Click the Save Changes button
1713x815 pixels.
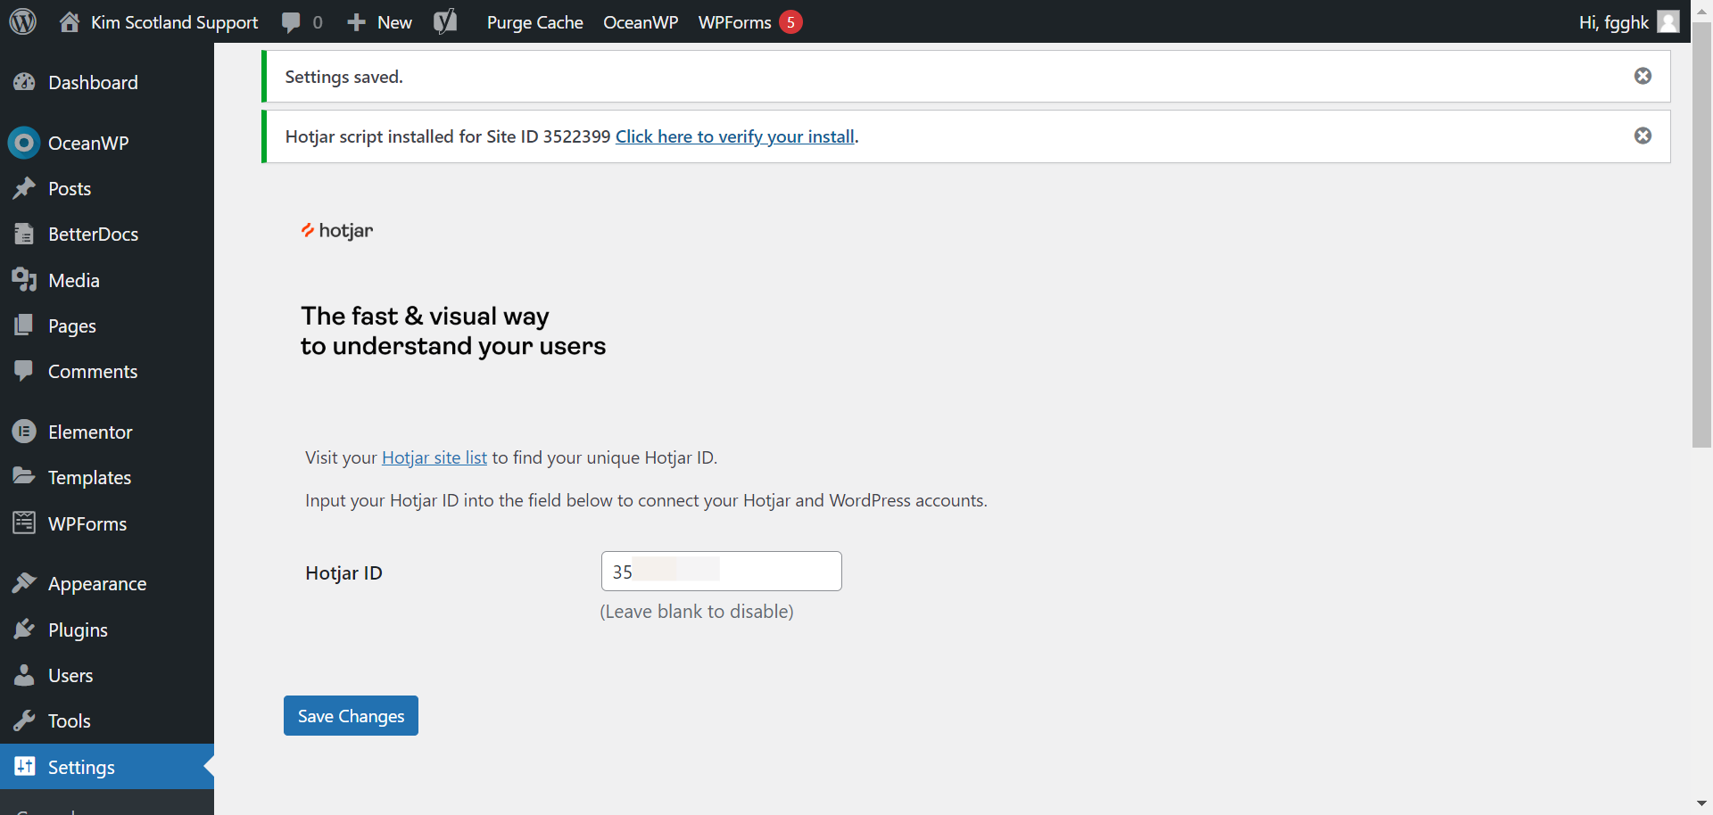(x=351, y=715)
